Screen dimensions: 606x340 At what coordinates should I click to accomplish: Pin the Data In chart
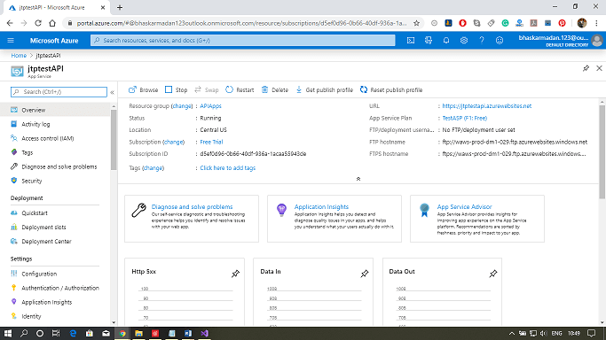click(x=364, y=274)
